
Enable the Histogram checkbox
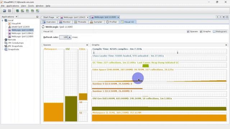click(214, 32)
